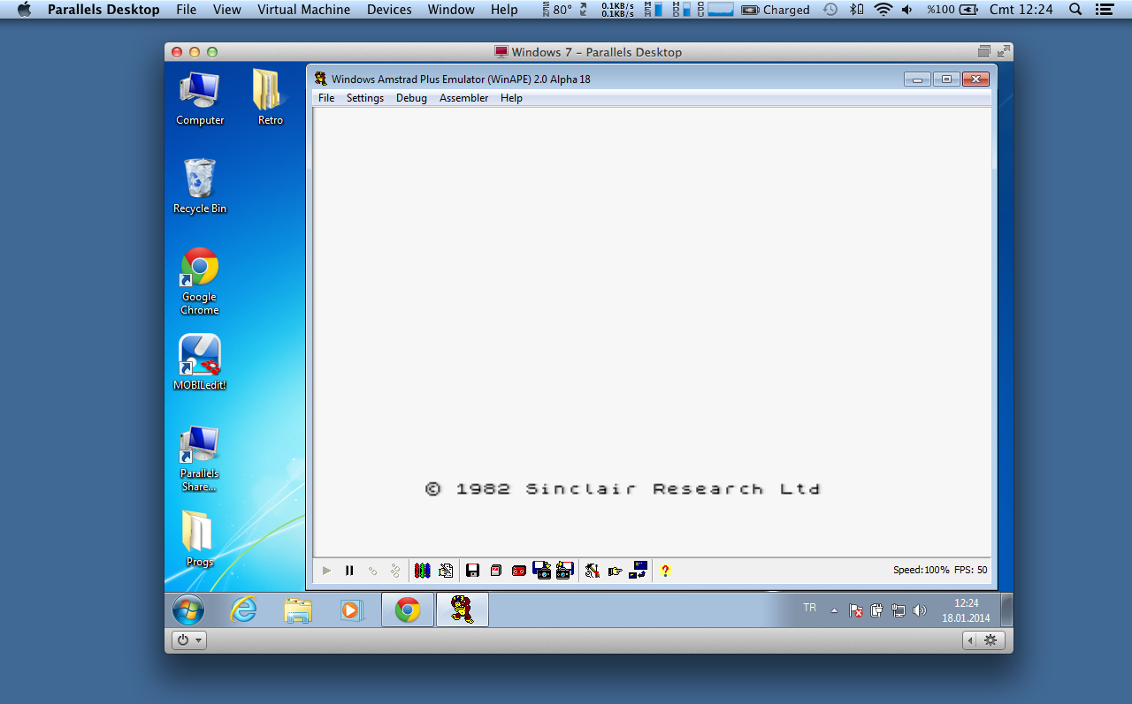Open the tools settings icon with hammer
The image size is (1132, 704).
(593, 571)
